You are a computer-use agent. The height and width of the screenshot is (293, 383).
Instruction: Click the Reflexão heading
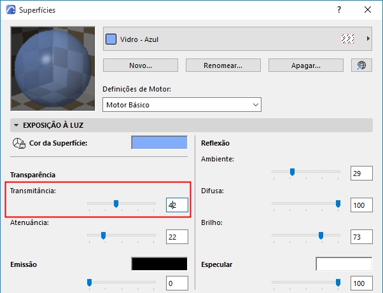(215, 143)
